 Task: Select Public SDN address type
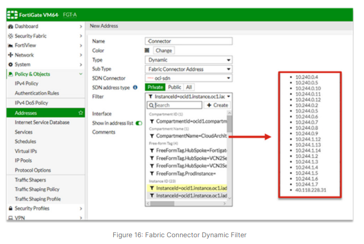(174, 87)
